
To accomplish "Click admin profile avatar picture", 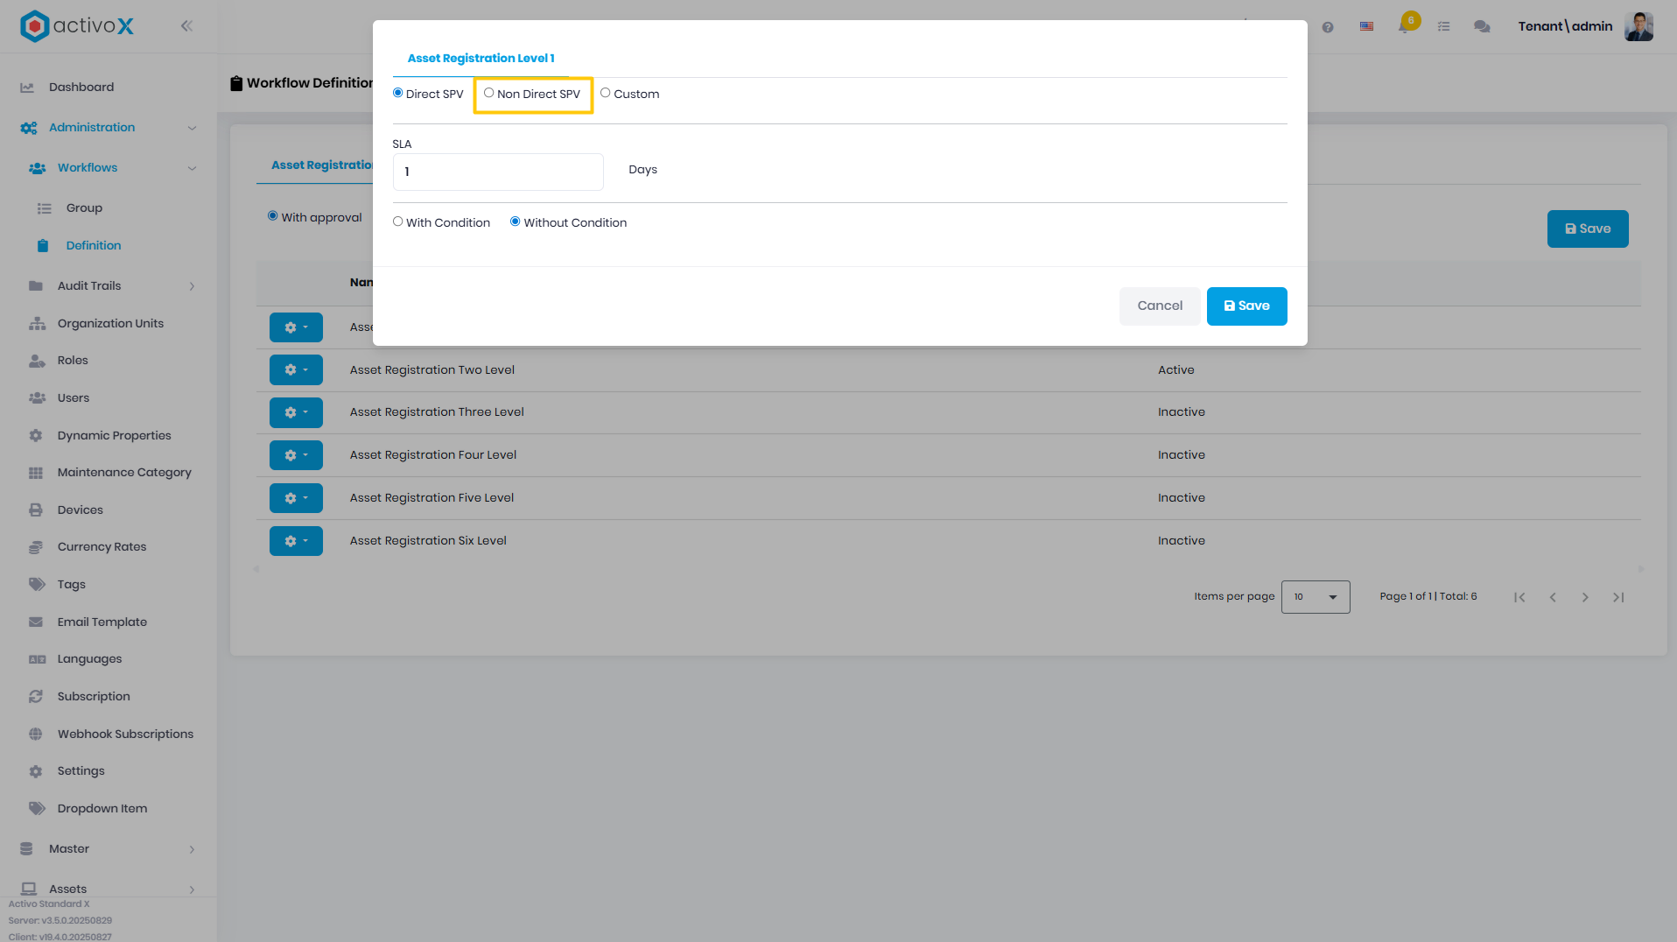I will coord(1638,26).
